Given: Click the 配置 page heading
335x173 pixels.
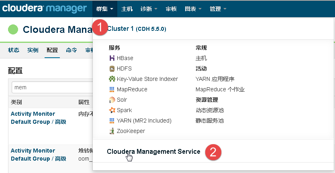Looking at the screenshot, I should tap(15, 70).
